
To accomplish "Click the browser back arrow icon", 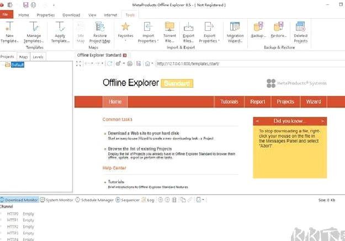I will (87, 63).
